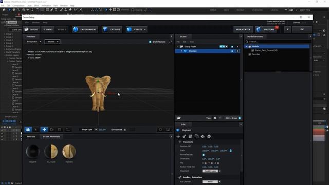Open the settings cog in Edit panel

click(209, 136)
